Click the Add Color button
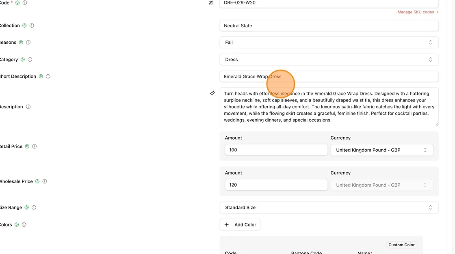This screenshot has width=455, height=254. (240, 225)
